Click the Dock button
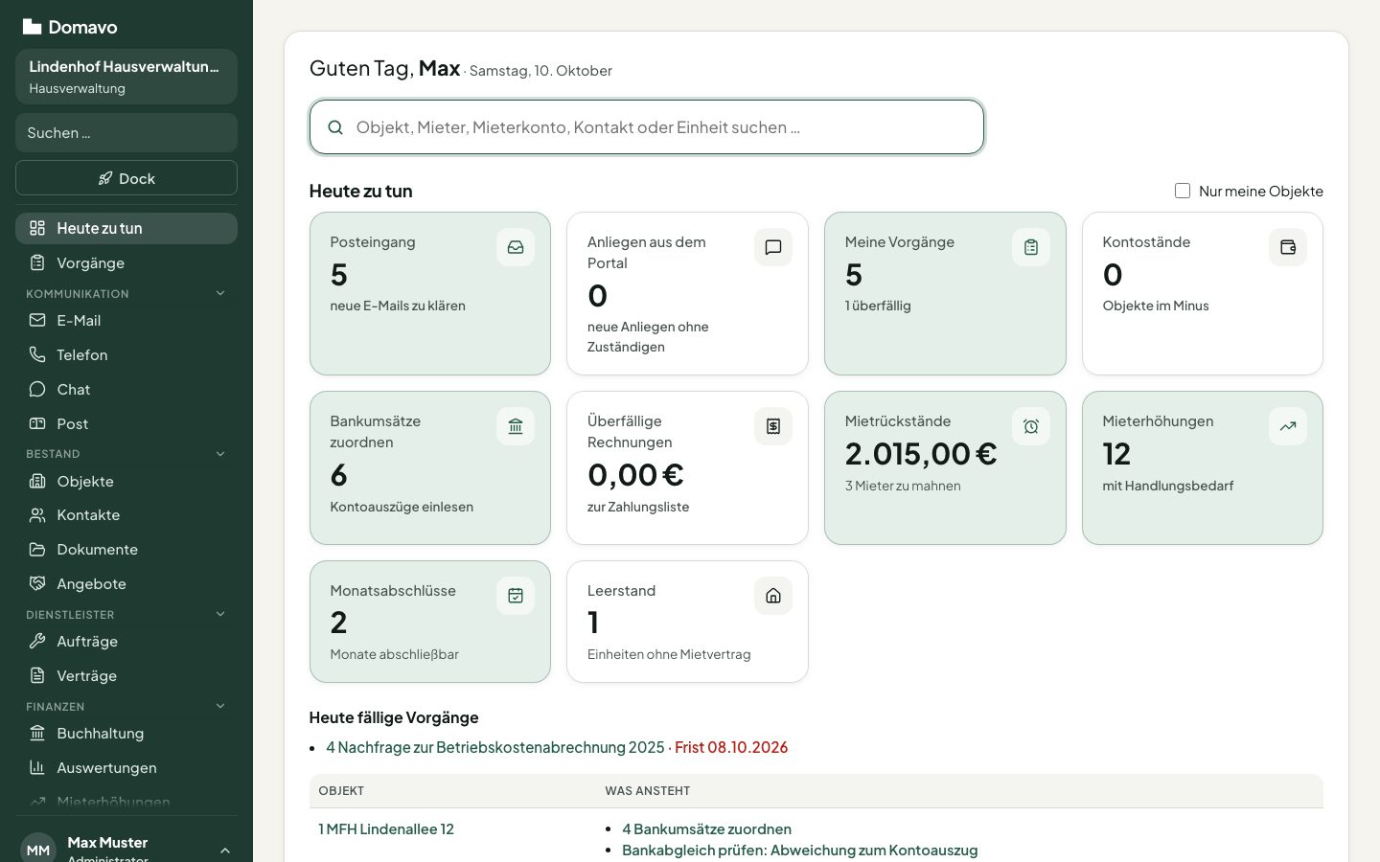The width and height of the screenshot is (1380, 862). tap(126, 178)
